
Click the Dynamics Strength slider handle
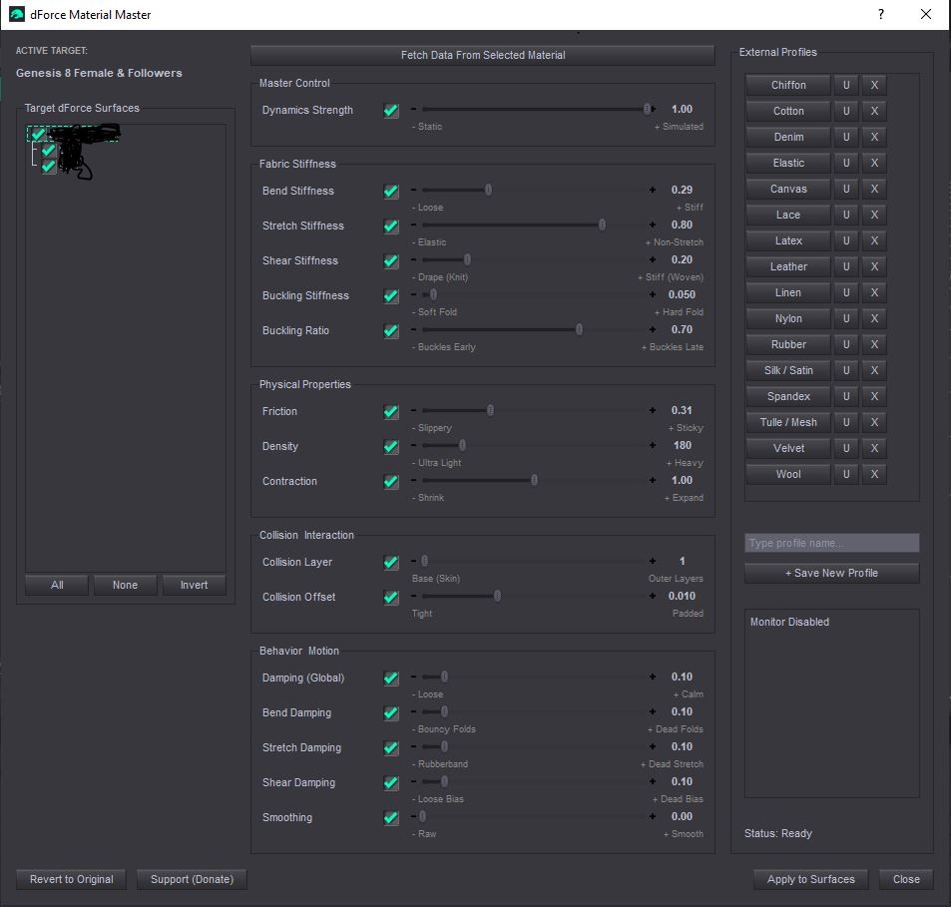pyautogui.click(x=648, y=109)
